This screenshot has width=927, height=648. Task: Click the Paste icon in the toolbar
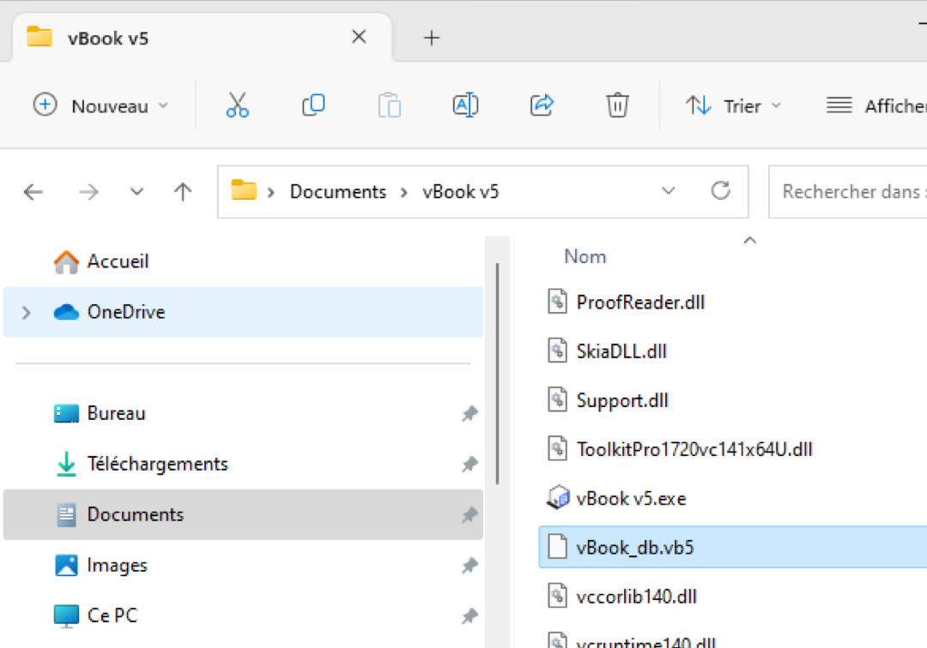click(x=389, y=105)
